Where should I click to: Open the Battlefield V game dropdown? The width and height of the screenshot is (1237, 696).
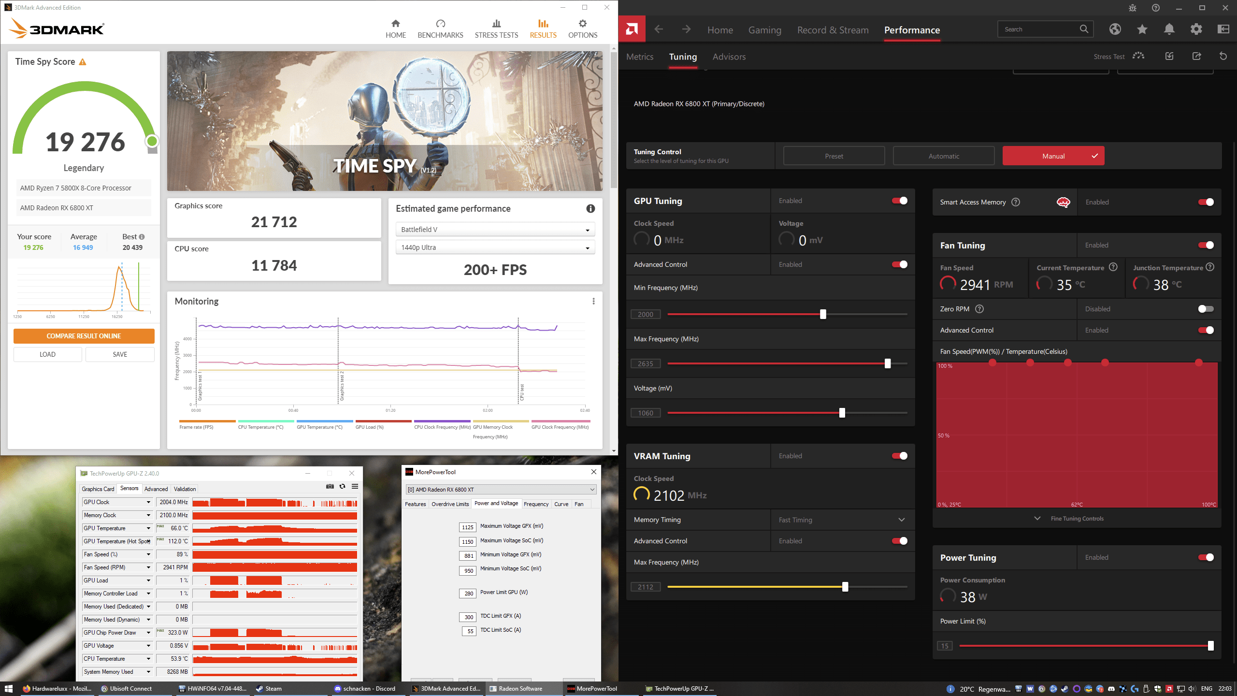coord(495,230)
